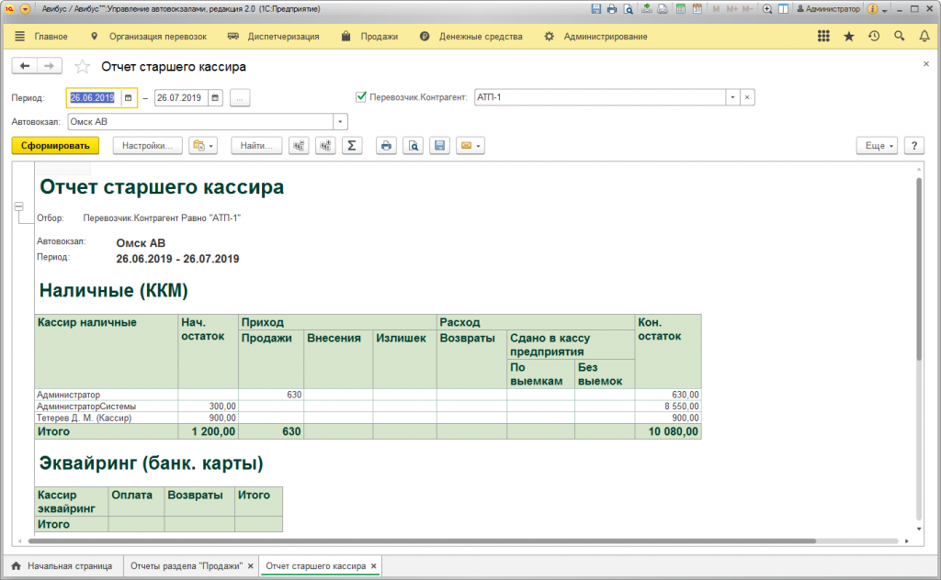This screenshot has width=941, height=580.
Task: Save the report with the diskette icon
Action: tap(439, 146)
